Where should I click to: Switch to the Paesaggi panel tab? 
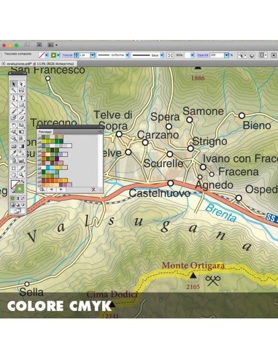[45, 132]
